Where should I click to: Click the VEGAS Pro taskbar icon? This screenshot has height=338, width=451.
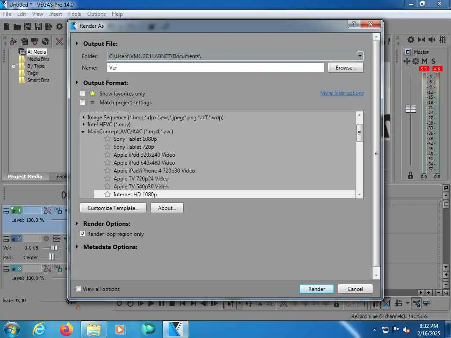(176, 329)
